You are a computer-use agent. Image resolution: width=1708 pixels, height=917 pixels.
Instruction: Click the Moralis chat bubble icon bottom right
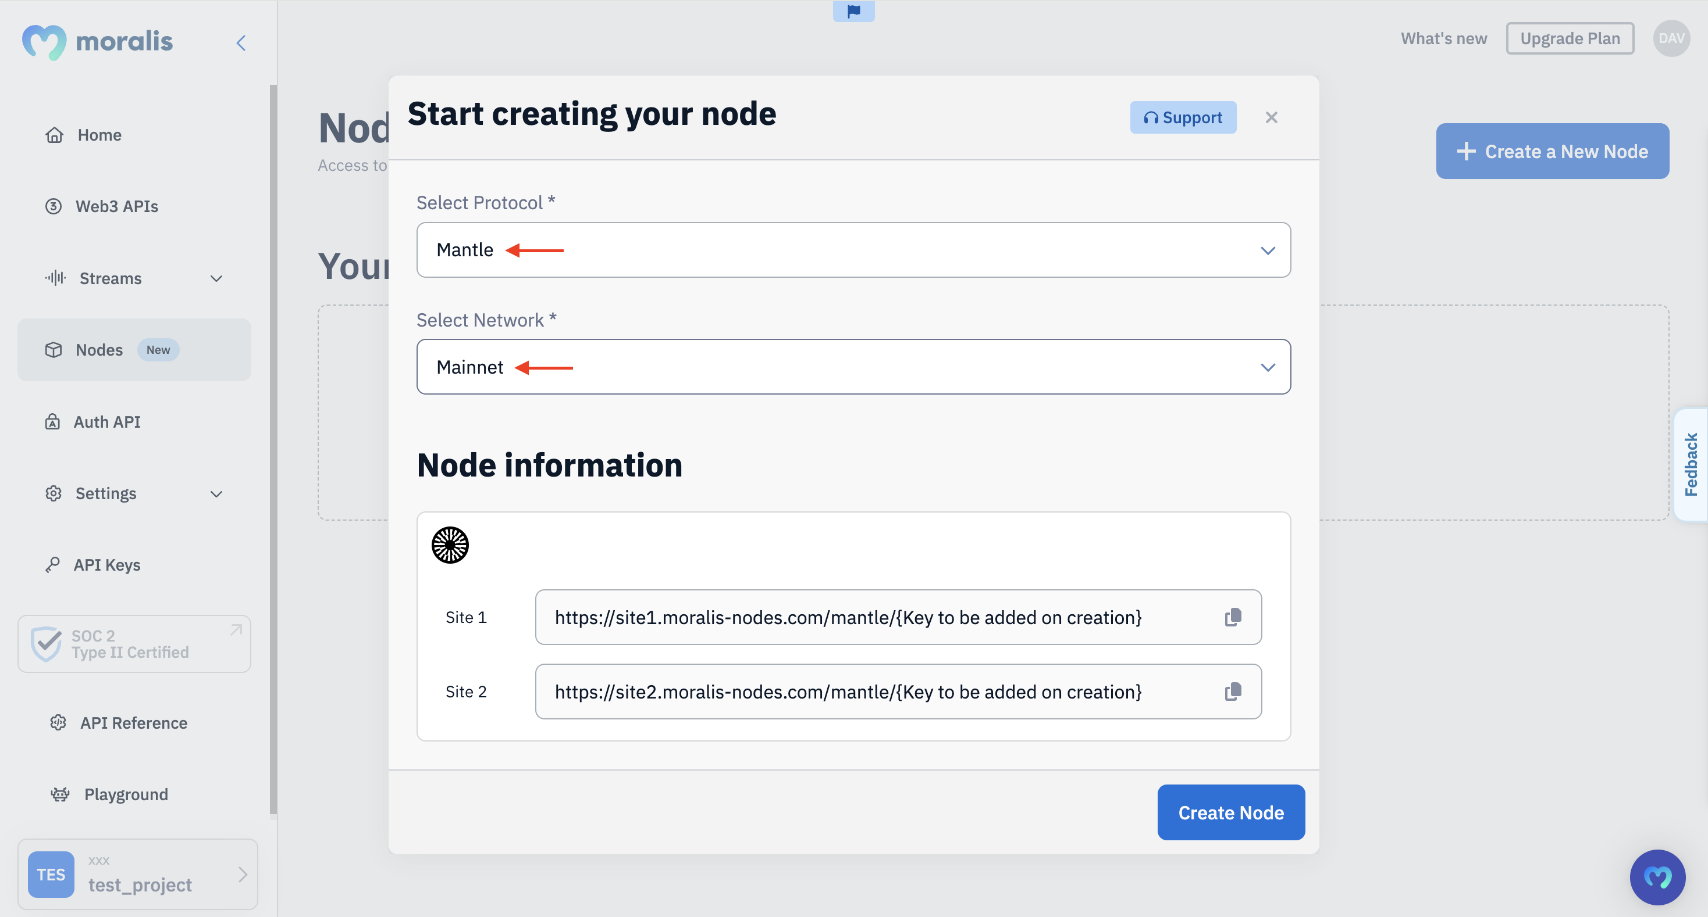pyautogui.click(x=1659, y=875)
